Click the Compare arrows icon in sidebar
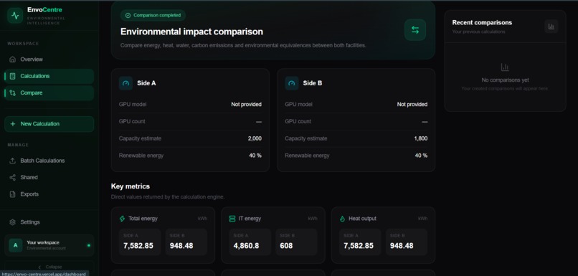578x276 pixels. (12, 93)
